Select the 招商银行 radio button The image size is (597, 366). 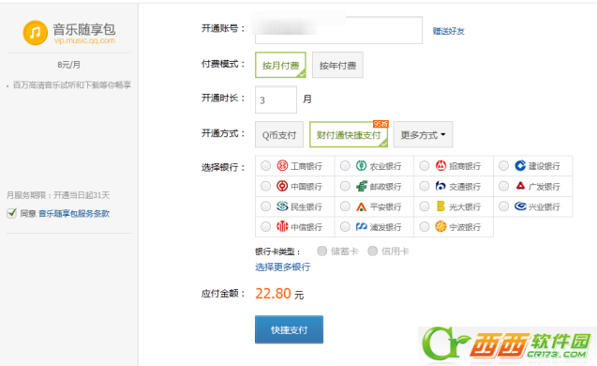click(425, 165)
